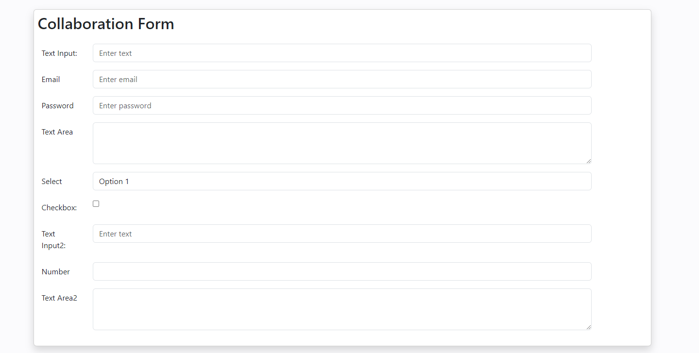Click the Enter password field
The height and width of the screenshot is (353, 699).
point(341,105)
